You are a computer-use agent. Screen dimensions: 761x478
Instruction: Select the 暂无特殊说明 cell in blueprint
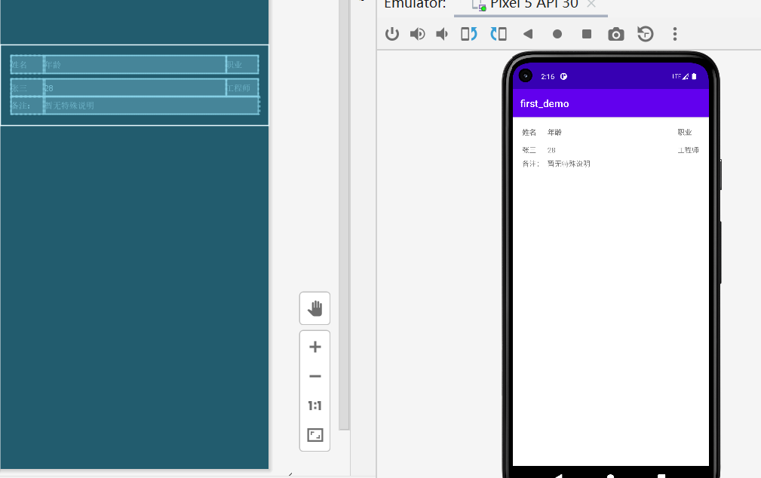point(152,106)
